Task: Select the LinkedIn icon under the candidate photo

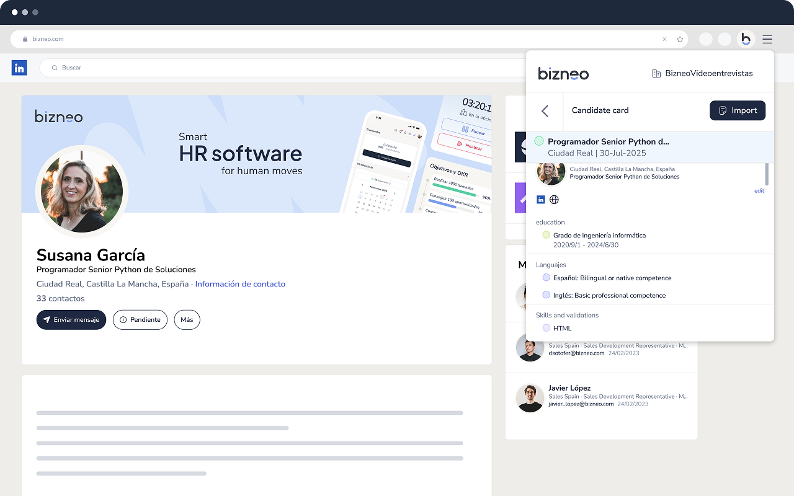Action: pyautogui.click(x=540, y=199)
